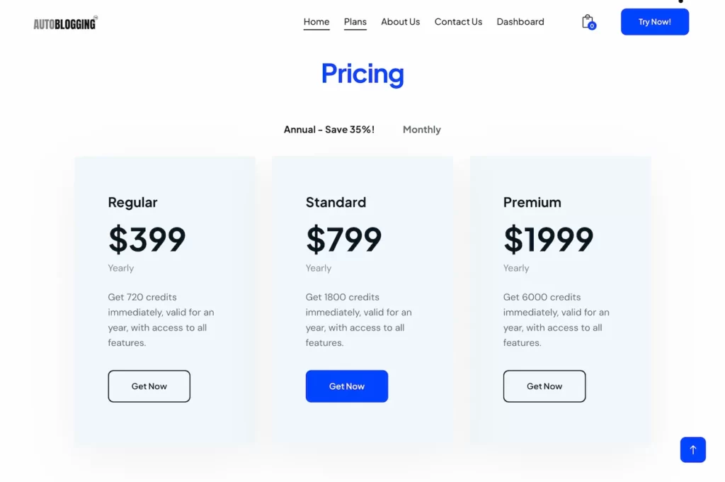
Task: Select Annual – Save 35% billing
Action: 329,129
